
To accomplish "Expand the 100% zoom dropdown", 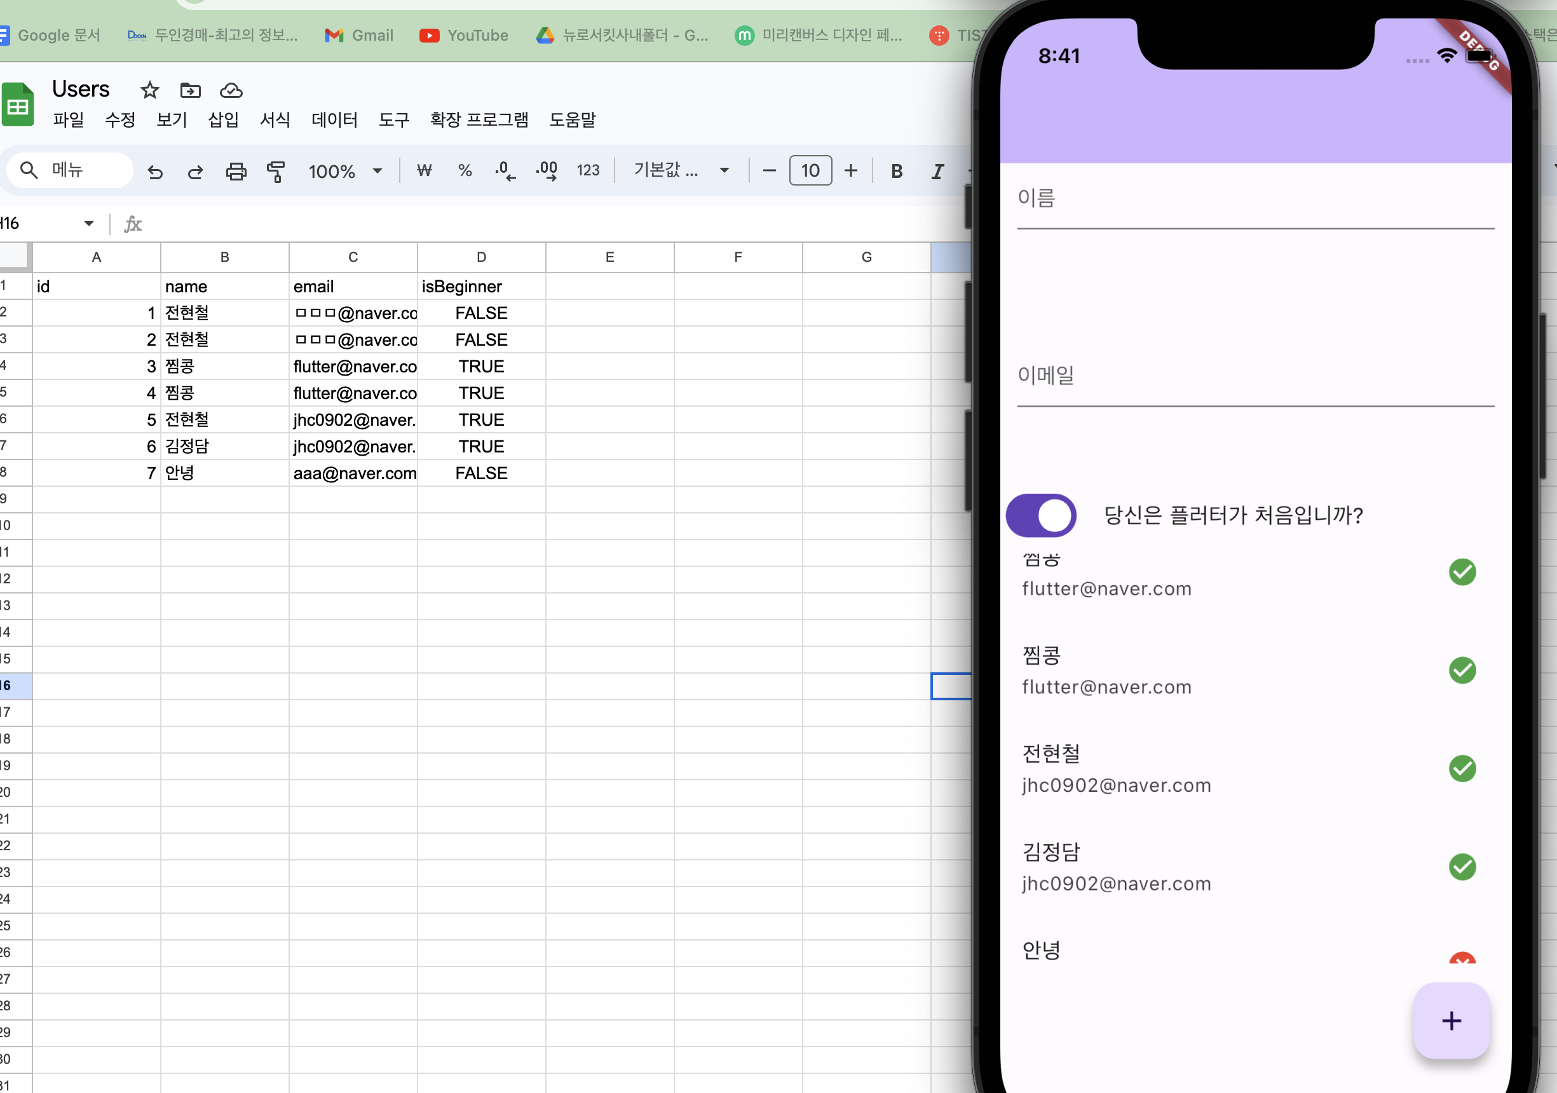I will (x=346, y=171).
